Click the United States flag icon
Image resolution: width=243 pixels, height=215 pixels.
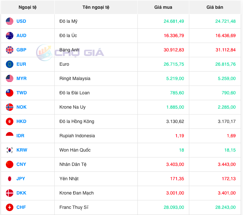tap(9, 21)
